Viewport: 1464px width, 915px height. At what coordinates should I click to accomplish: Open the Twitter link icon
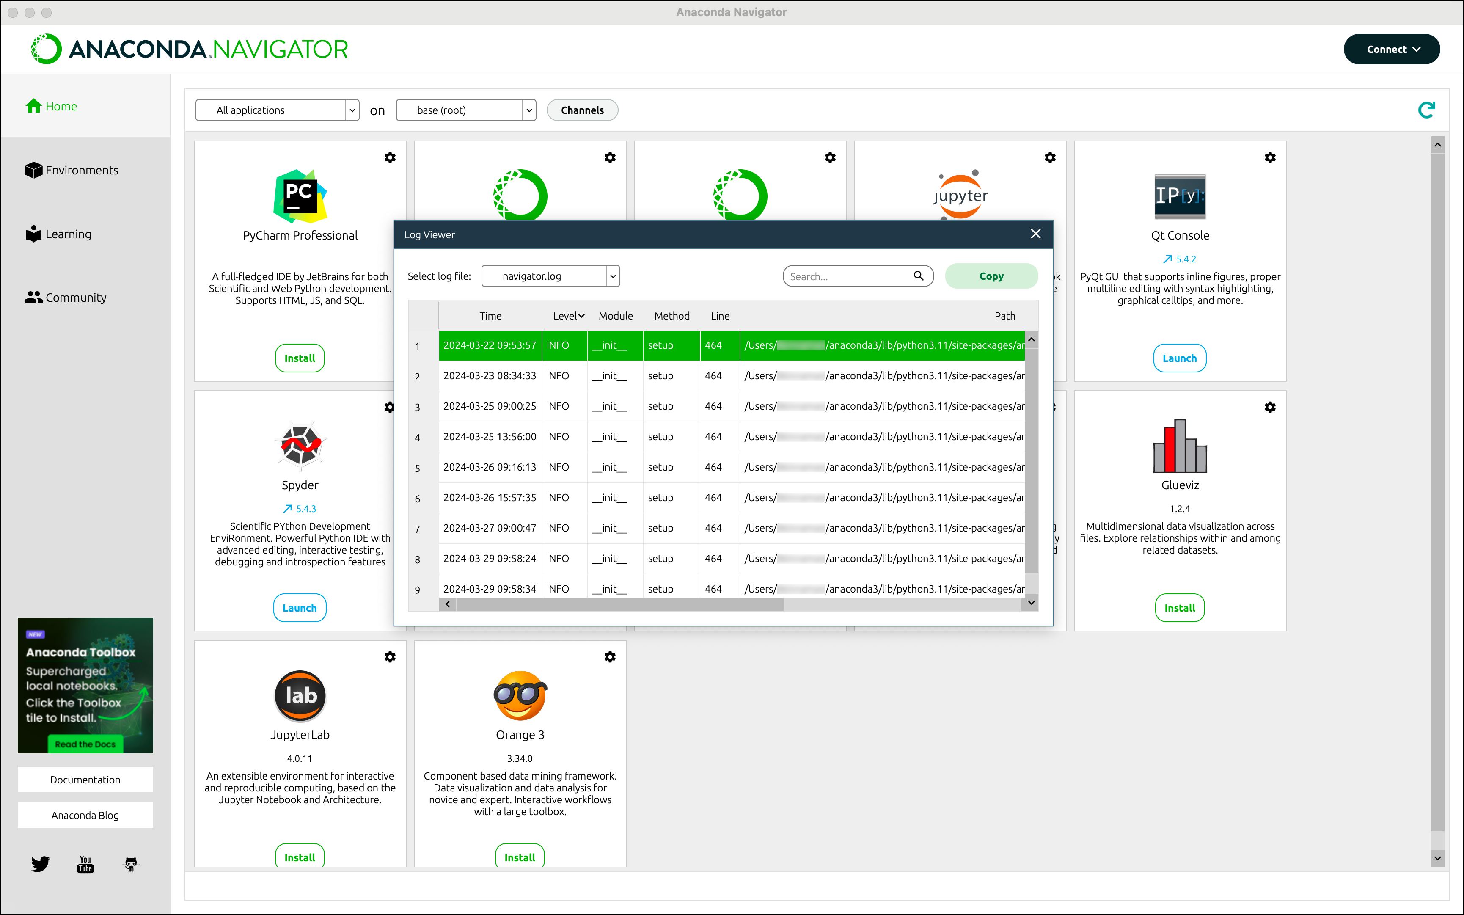(41, 863)
